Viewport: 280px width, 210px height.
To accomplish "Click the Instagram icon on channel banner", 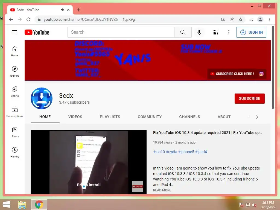I will 261,74.
